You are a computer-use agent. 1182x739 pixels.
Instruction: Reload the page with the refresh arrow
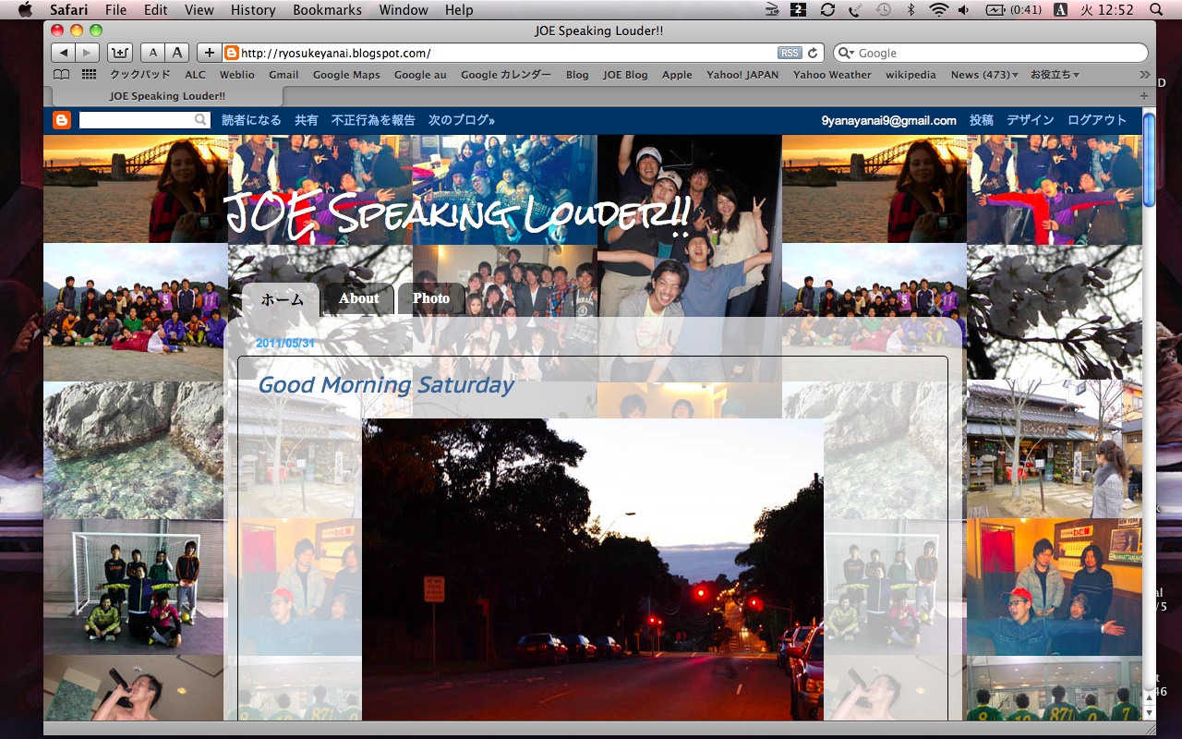click(x=813, y=53)
